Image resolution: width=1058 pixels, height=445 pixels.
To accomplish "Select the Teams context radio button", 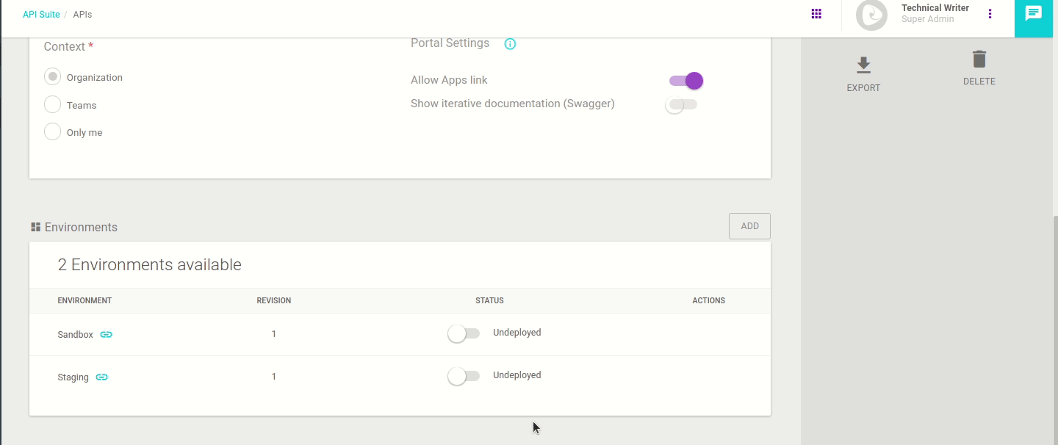I will [x=52, y=104].
